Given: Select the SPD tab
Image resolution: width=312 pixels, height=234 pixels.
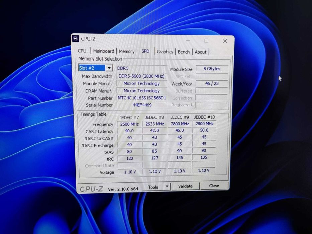Looking at the screenshot, I should [x=145, y=51].
